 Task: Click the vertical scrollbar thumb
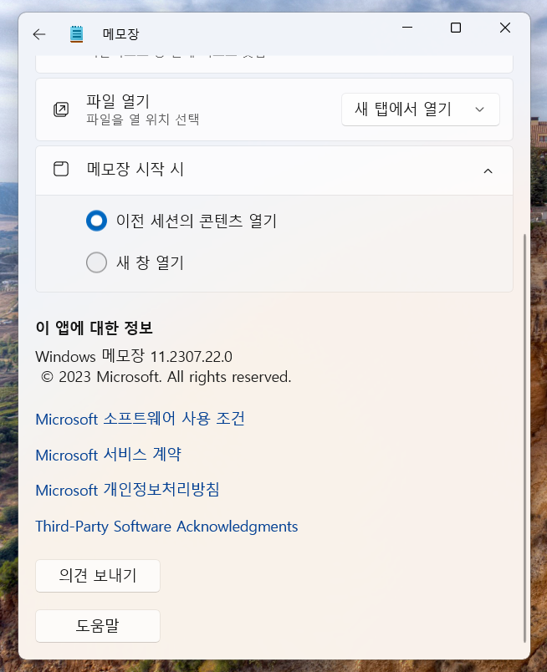[525, 438]
